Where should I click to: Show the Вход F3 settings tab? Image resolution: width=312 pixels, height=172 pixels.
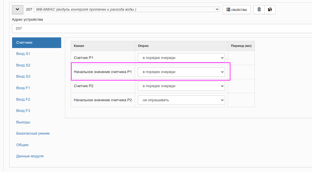point(23,111)
